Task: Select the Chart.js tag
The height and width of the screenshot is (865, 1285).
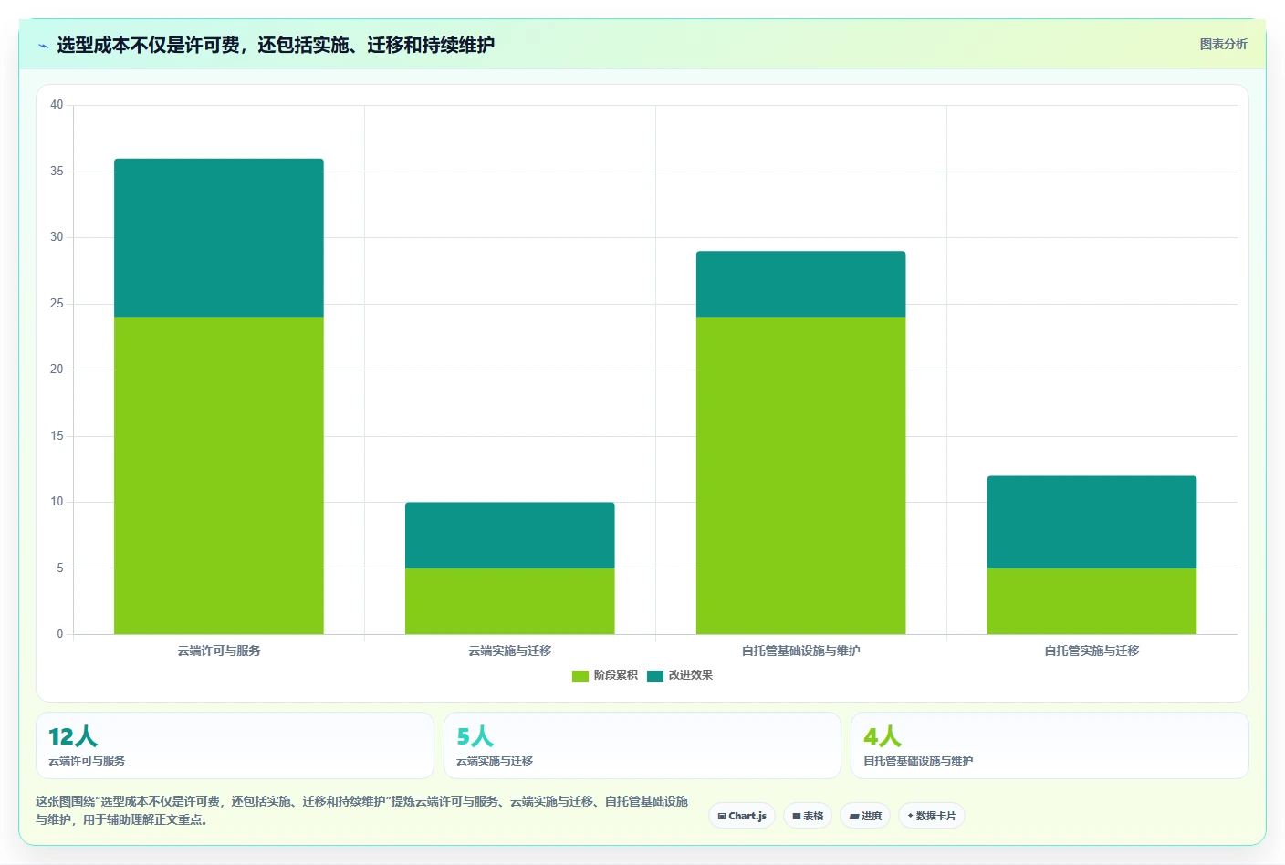Action: (x=742, y=816)
